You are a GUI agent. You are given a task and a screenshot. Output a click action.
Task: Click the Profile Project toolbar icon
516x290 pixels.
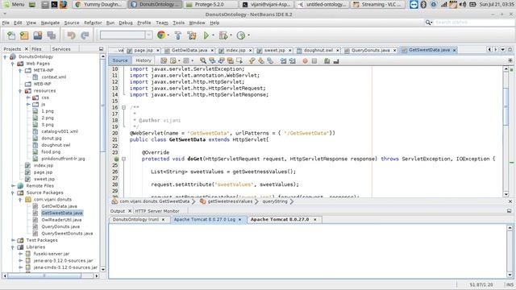coord(241,35)
